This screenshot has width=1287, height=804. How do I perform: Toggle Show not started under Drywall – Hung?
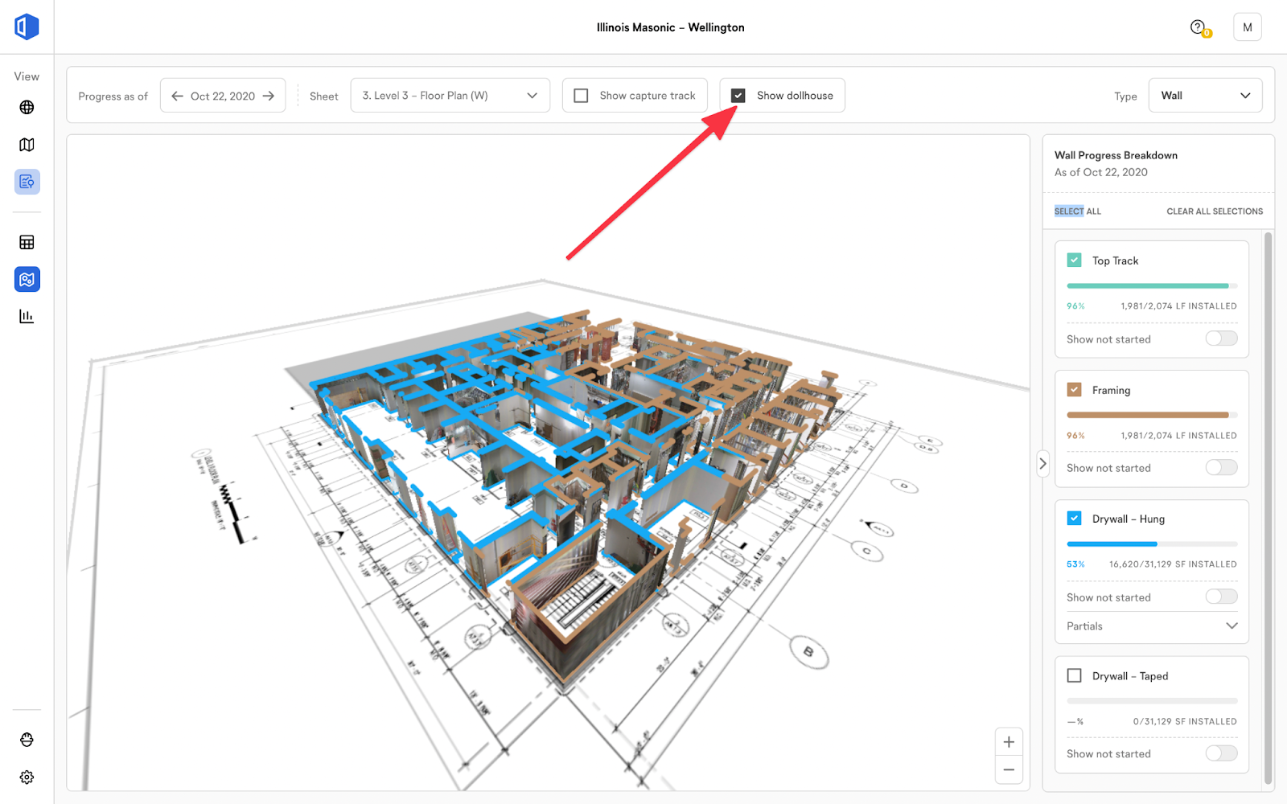click(x=1220, y=596)
